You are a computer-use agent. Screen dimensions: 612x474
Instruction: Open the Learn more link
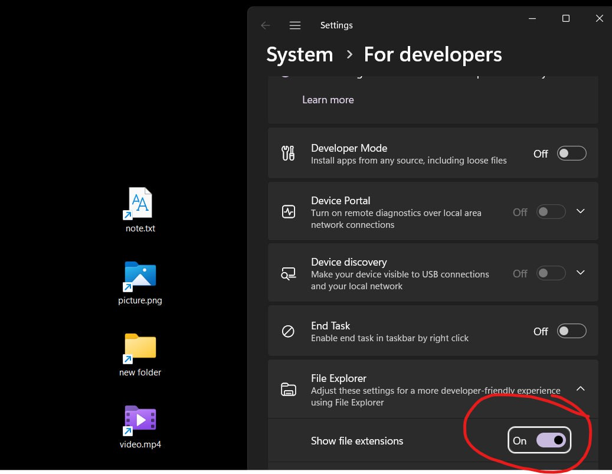tap(328, 100)
